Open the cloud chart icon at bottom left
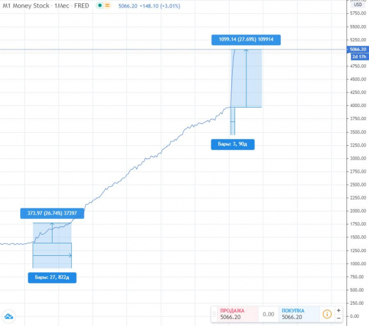The image size is (369, 326). tap(9, 317)
